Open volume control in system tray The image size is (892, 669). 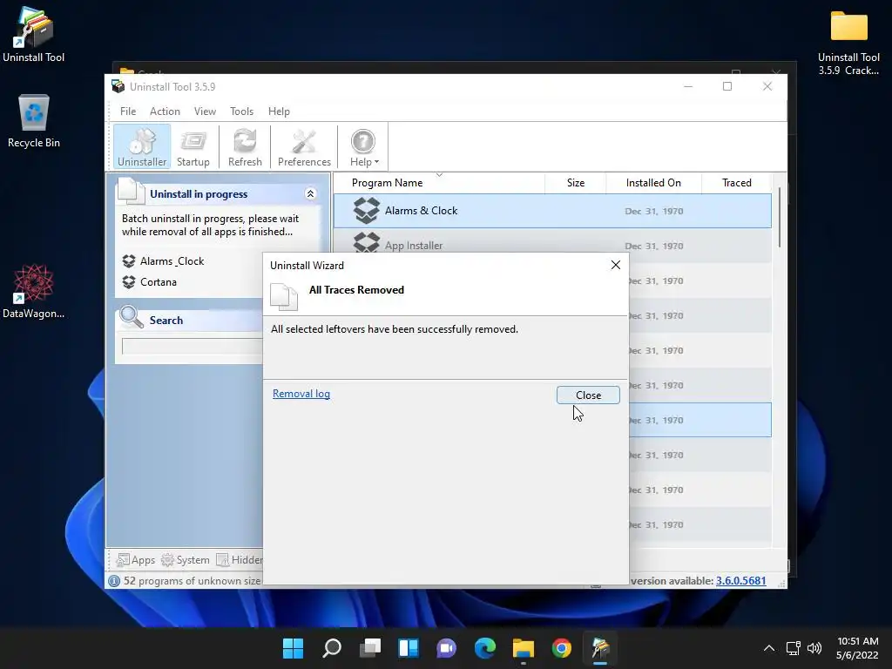pyautogui.click(x=814, y=648)
